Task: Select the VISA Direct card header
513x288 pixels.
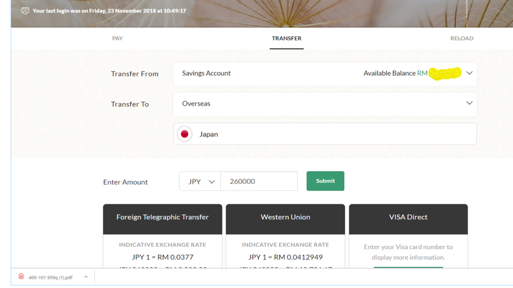Action: click(x=408, y=219)
